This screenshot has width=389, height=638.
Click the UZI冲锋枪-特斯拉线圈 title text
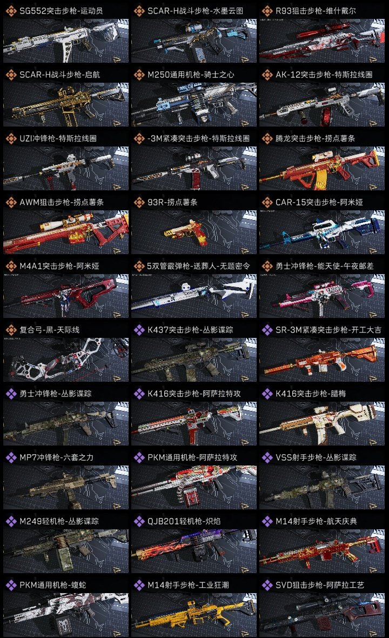tap(58, 138)
